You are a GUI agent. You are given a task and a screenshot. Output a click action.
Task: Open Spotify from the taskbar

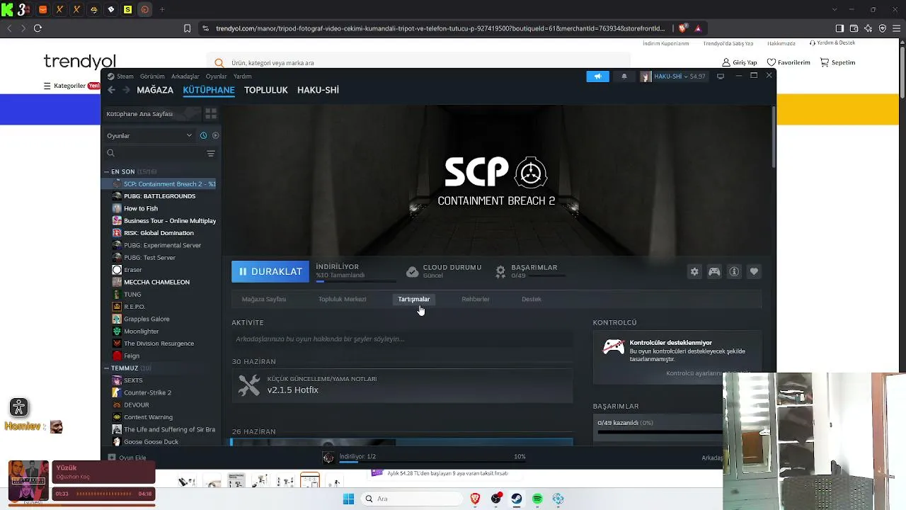(x=537, y=499)
